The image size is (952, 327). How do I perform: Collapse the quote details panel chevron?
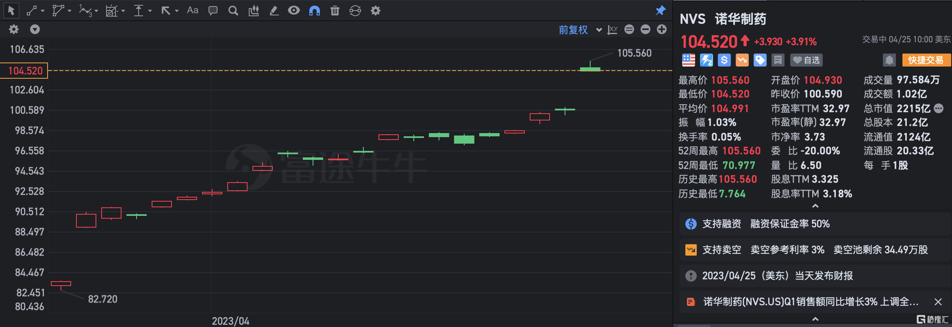tap(815, 206)
